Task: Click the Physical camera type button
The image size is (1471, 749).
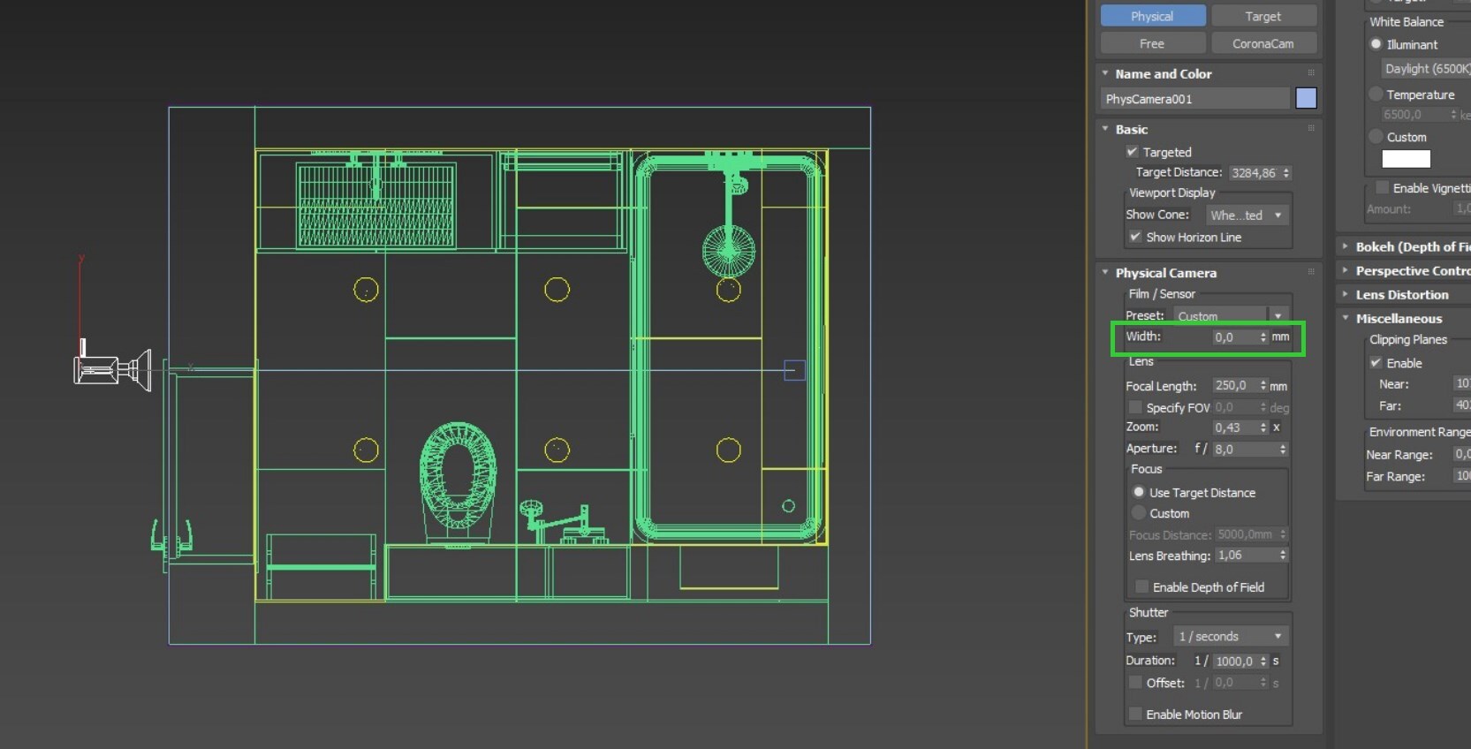Action: (1153, 16)
